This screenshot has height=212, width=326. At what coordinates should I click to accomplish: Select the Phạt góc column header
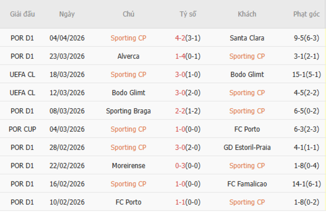(x=306, y=14)
